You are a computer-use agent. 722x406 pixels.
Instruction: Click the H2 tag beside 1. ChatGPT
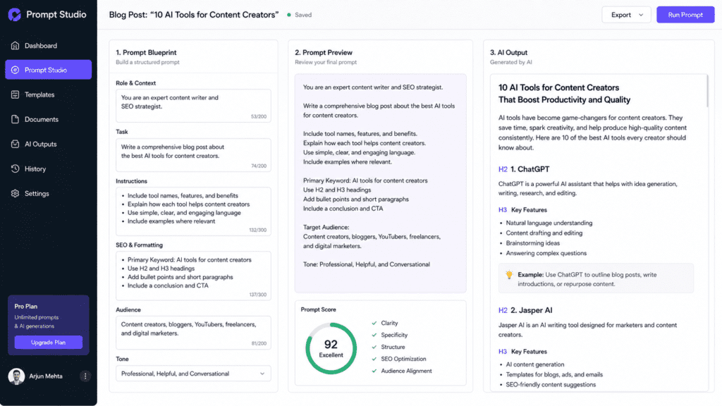click(x=503, y=169)
